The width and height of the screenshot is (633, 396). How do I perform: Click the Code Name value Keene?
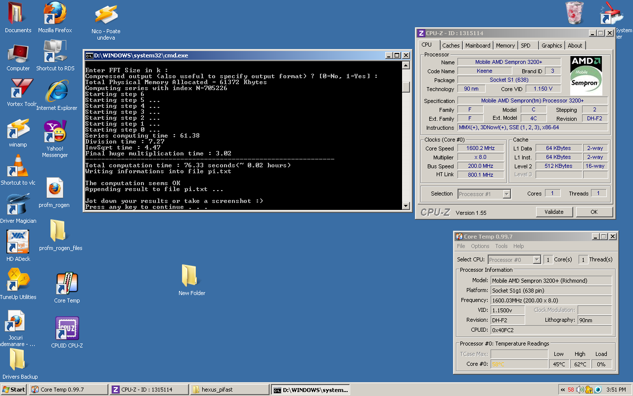(x=484, y=71)
